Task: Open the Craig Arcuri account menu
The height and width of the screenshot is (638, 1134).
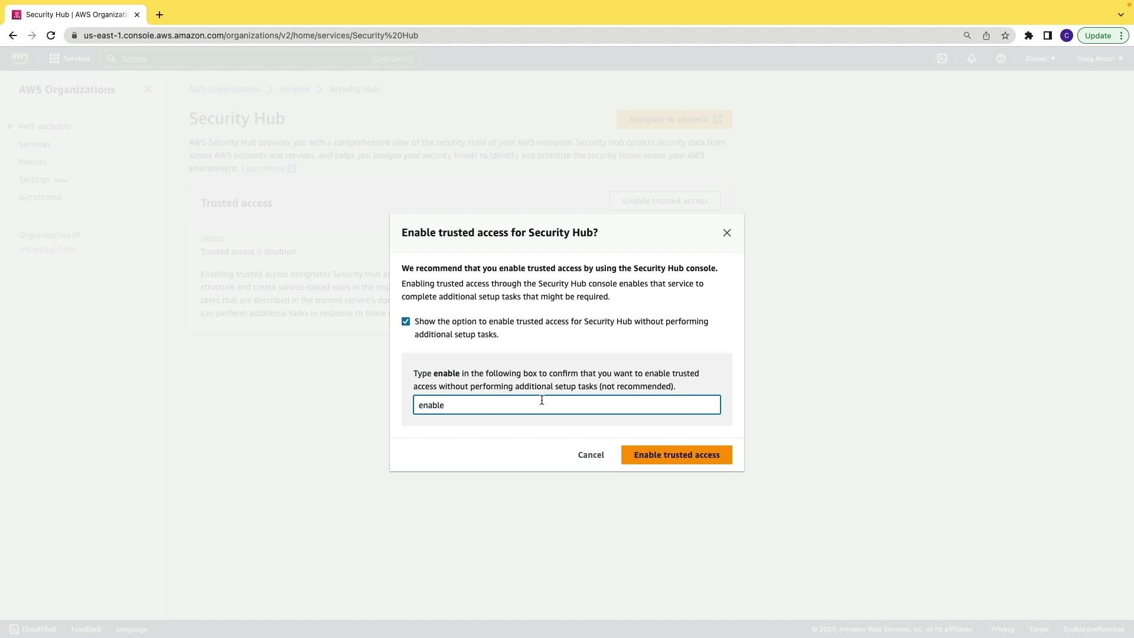Action: pos(1099,58)
